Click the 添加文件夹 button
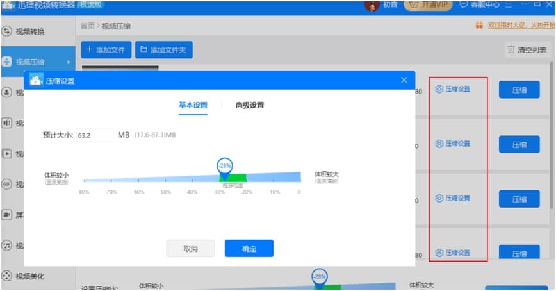 tap(164, 50)
